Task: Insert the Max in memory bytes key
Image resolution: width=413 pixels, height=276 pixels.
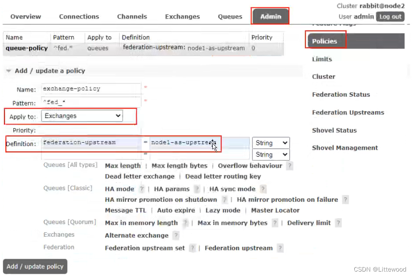Action: click(x=232, y=223)
